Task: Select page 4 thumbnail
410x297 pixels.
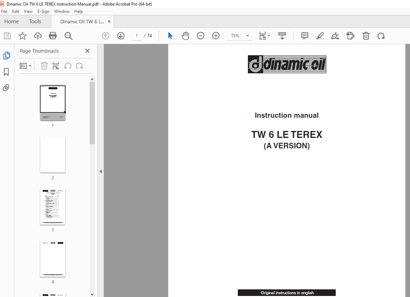Action: pyautogui.click(x=53, y=259)
